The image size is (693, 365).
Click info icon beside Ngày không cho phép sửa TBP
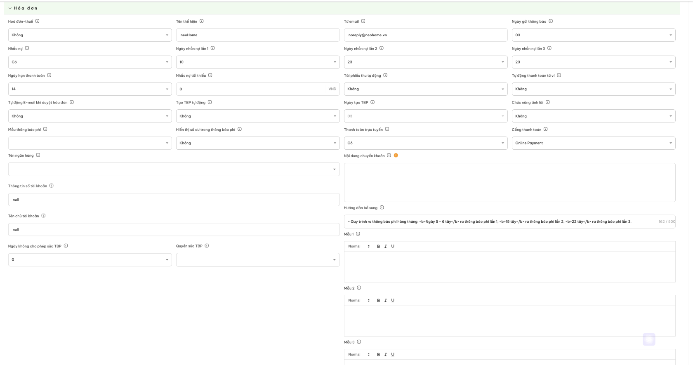point(66,246)
